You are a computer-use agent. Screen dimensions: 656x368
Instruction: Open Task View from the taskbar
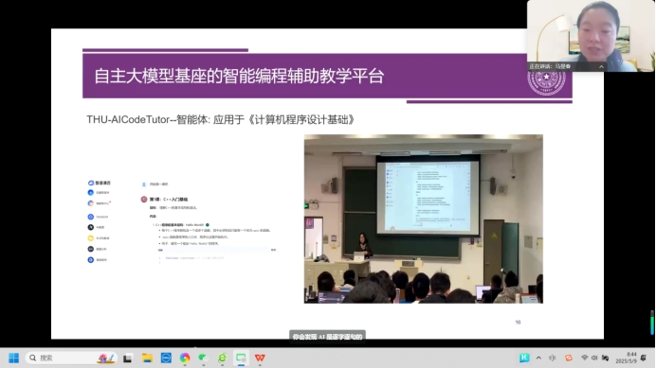coord(128,358)
